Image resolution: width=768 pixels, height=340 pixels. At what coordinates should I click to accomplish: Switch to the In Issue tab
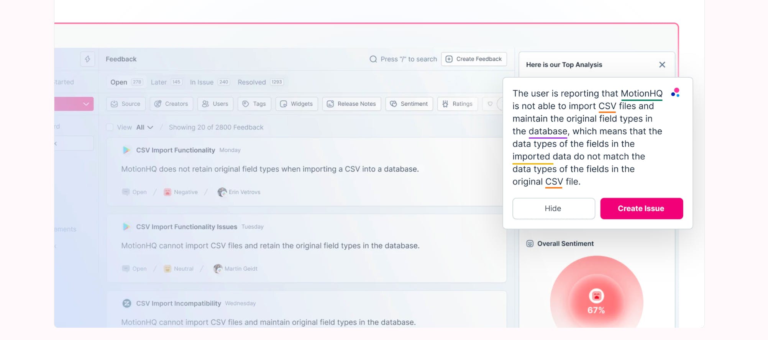pyautogui.click(x=210, y=82)
